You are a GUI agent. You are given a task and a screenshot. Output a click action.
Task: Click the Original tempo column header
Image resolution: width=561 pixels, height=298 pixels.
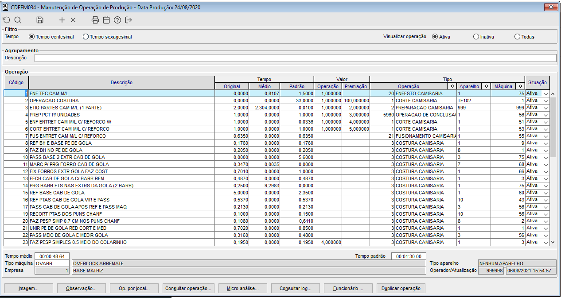tap(232, 86)
